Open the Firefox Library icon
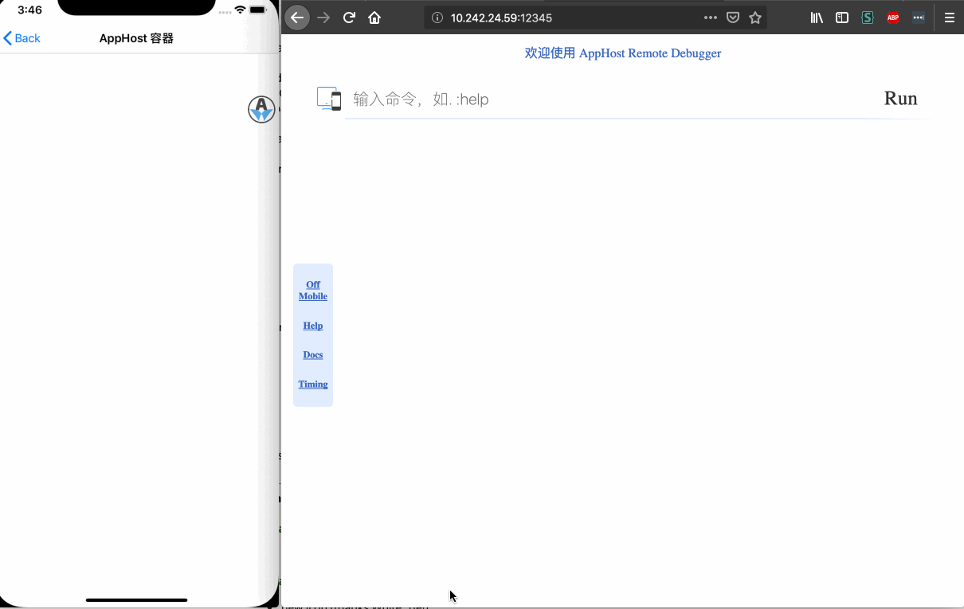Image resolution: width=964 pixels, height=609 pixels. coord(817,17)
